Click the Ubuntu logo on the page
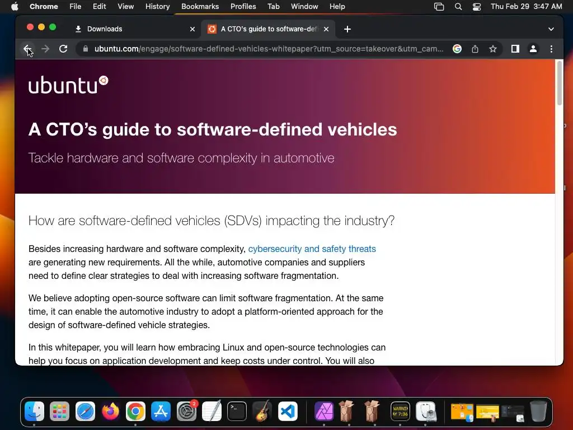This screenshot has height=430, width=573. point(68,85)
